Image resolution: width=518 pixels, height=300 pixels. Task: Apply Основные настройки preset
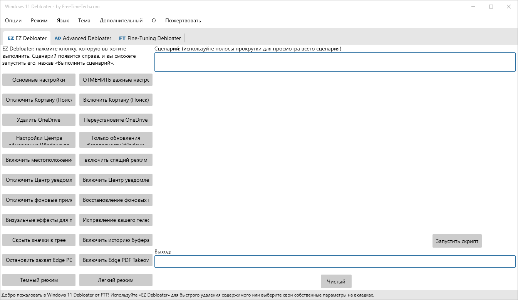pyautogui.click(x=39, y=80)
